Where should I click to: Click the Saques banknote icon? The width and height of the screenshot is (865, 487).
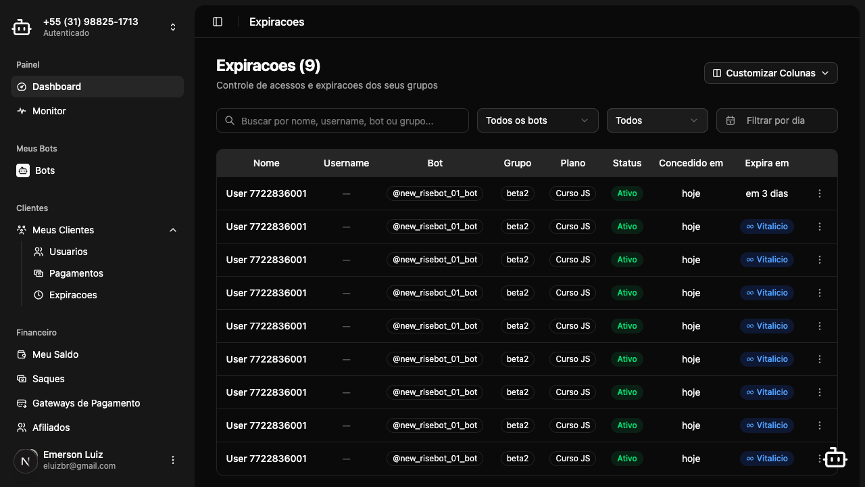click(22, 379)
